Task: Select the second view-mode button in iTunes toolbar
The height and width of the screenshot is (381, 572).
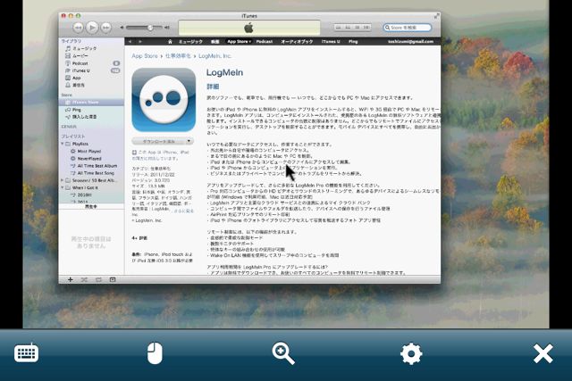Action: pyautogui.click(x=348, y=28)
